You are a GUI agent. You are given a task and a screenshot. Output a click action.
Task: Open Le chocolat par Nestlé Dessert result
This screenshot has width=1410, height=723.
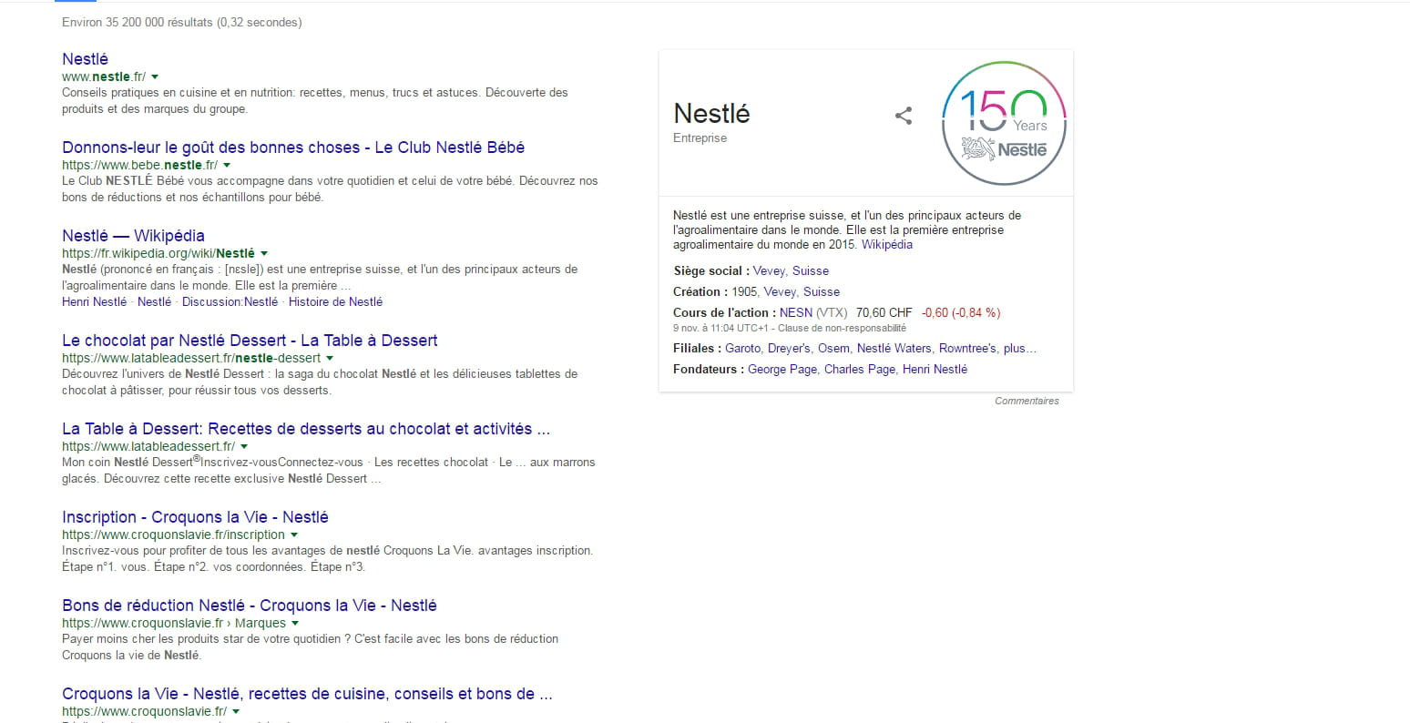tap(250, 341)
